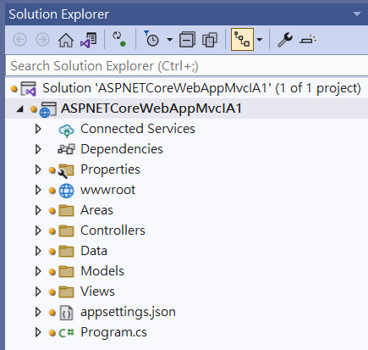Viewport: 368px width, 350px height.
Task: Select the Connected Services node
Action: pyautogui.click(x=138, y=129)
